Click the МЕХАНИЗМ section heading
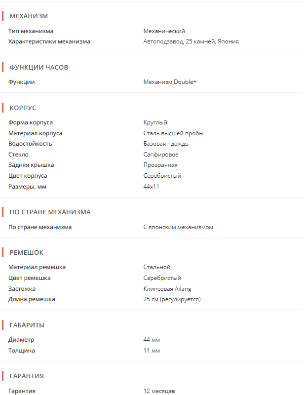The width and height of the screenshot is (304, 395). [x=29, y=16]
